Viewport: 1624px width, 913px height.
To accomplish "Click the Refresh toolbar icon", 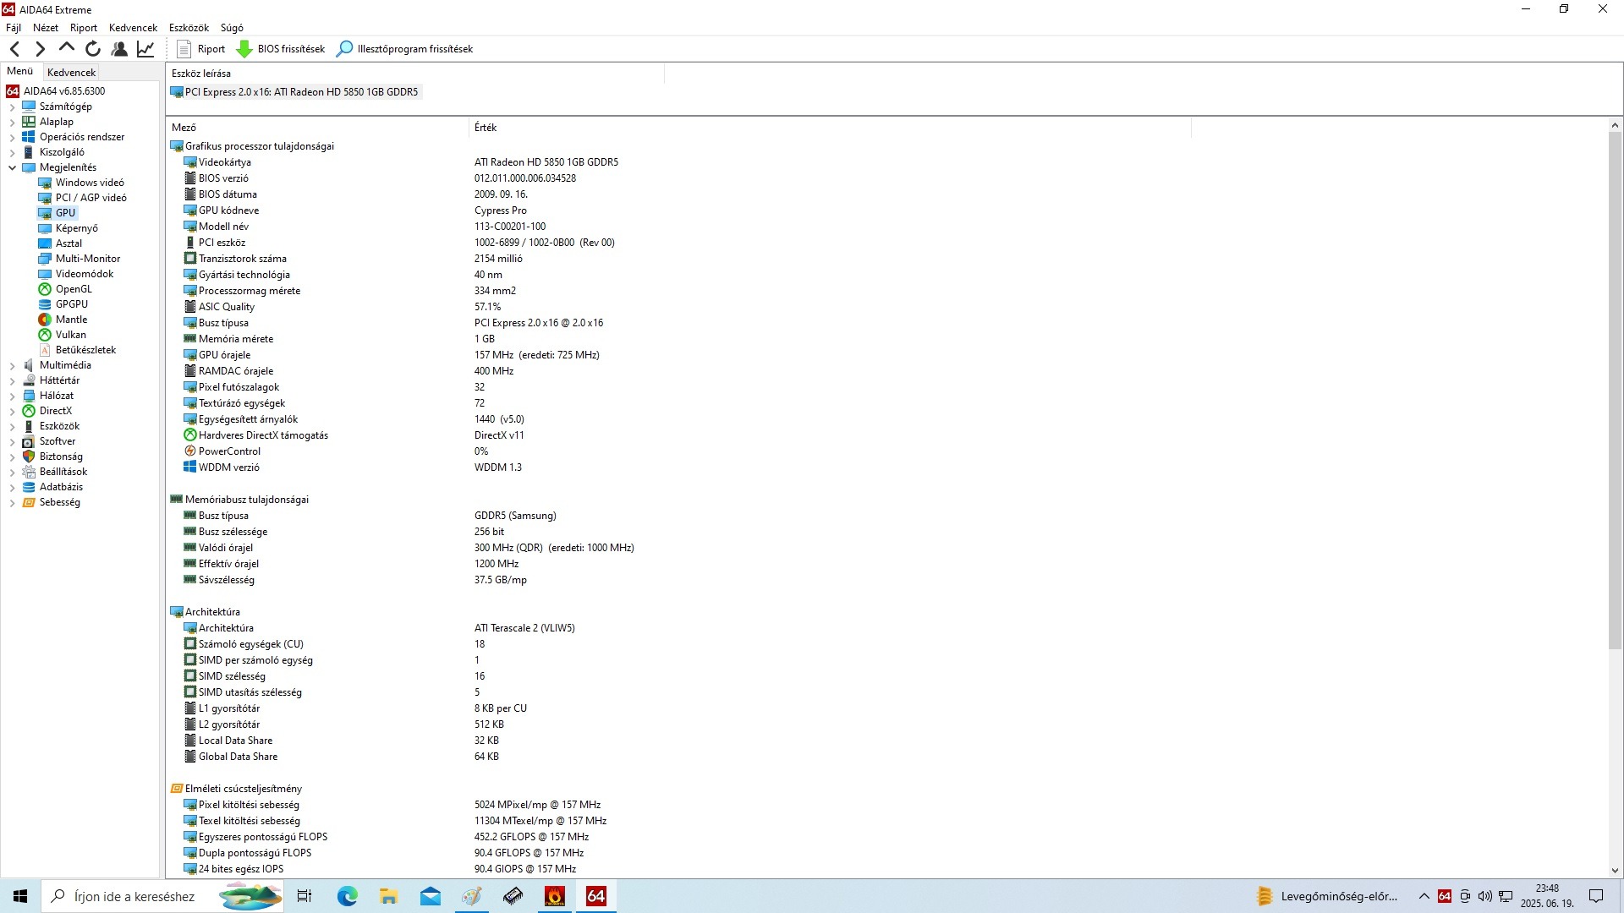I will click(93, 49).
